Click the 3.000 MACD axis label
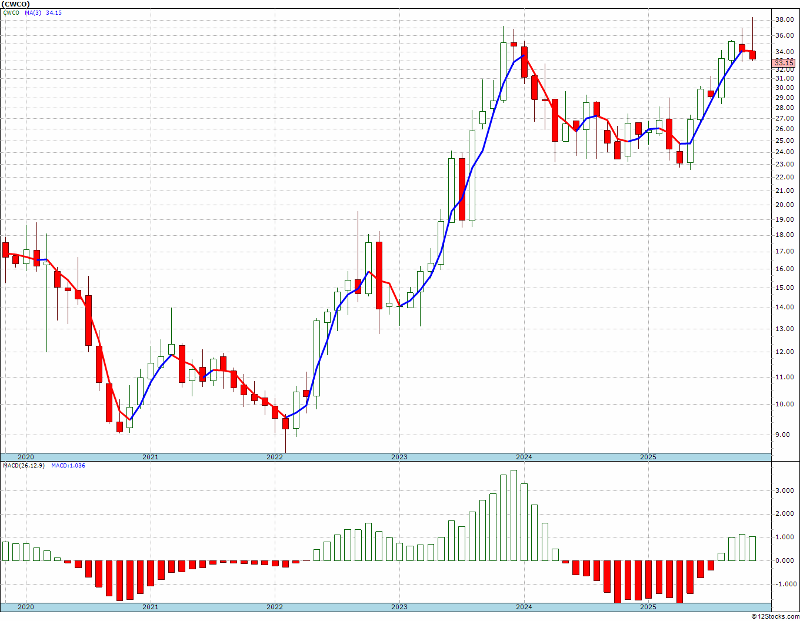 (x=785, y=490)
